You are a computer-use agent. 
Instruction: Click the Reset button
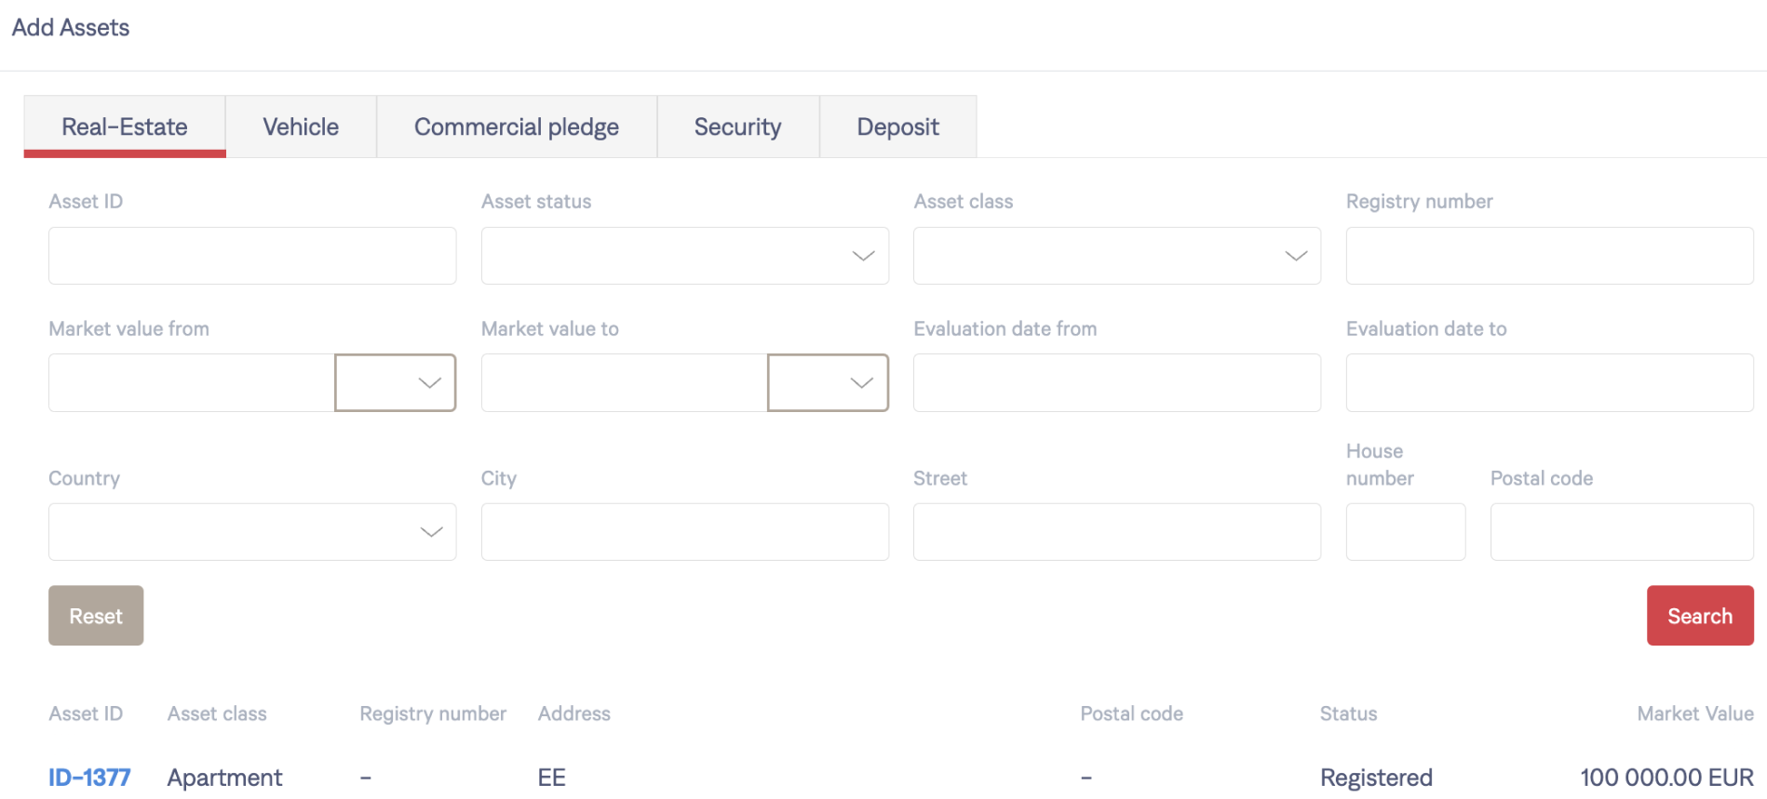(x=96, y=616)
